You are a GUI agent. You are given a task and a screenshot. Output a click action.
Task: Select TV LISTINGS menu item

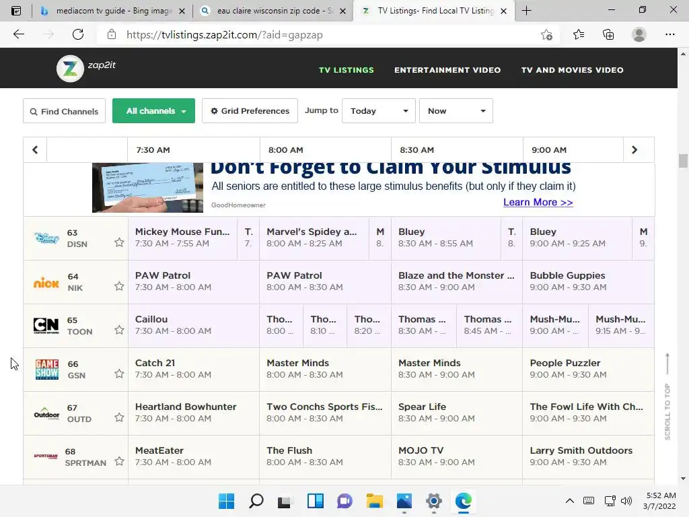click(347, 70)
